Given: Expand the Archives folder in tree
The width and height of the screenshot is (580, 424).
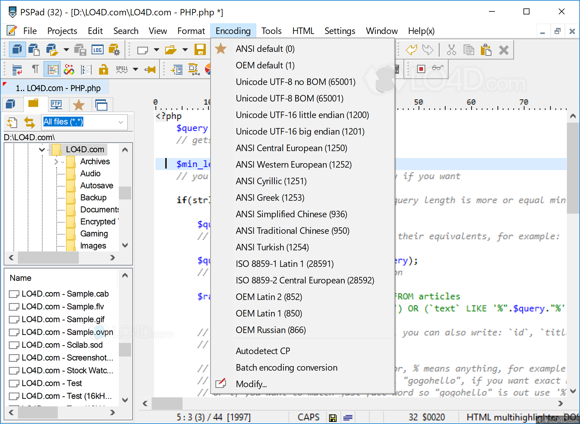Looking at the screenshot, I should 56,162.
